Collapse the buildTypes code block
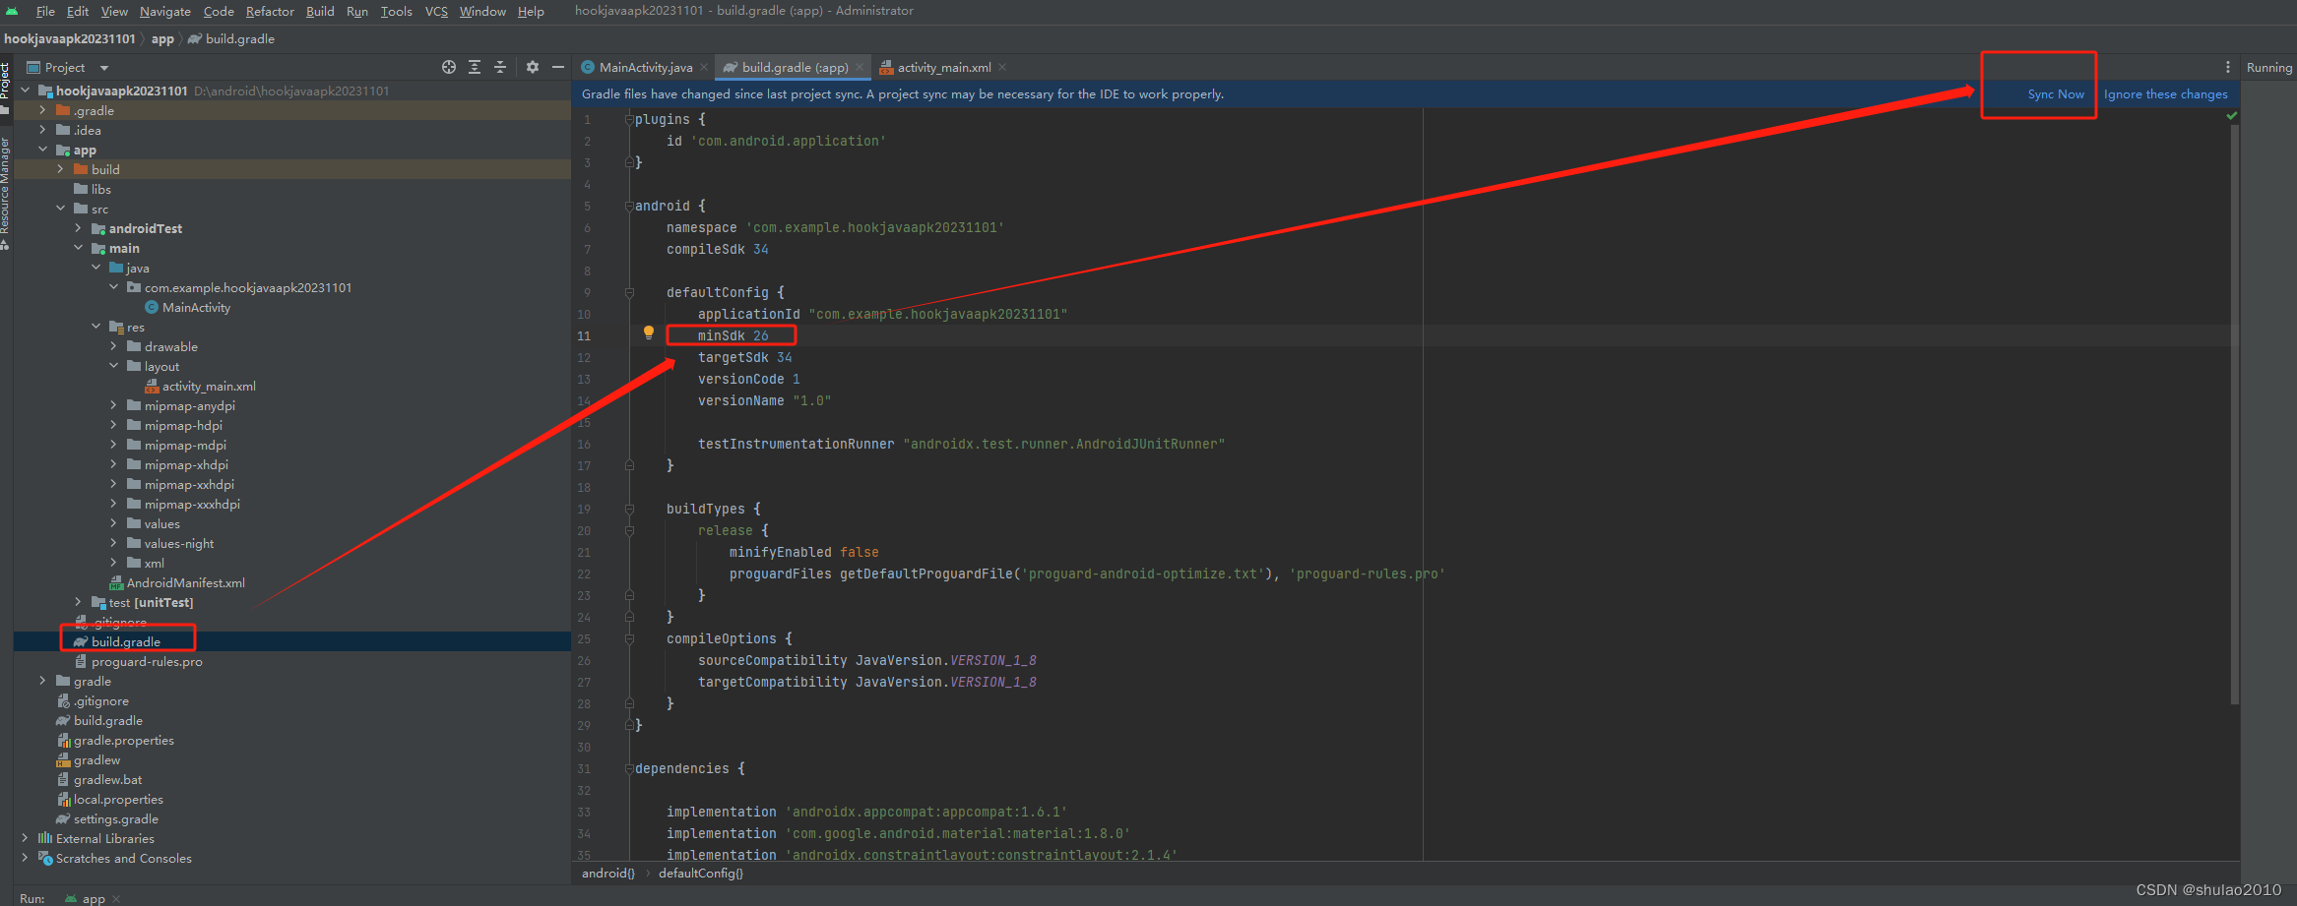The height and width of the screenshot is (906, 2297). 629,509
